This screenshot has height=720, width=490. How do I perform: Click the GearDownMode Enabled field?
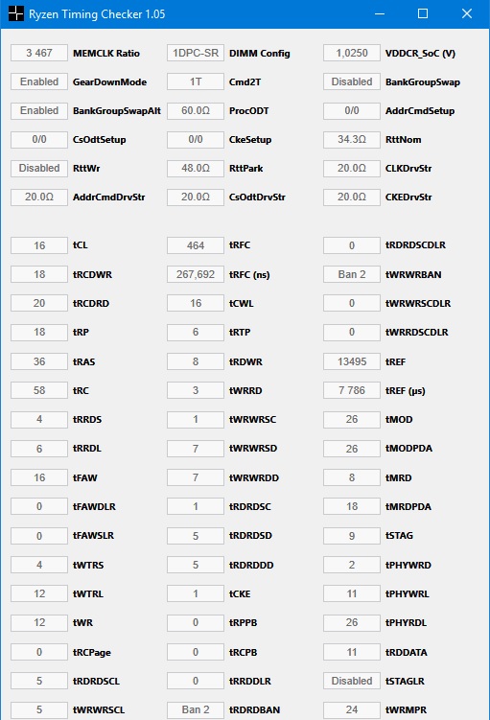[x=39, y=81]
